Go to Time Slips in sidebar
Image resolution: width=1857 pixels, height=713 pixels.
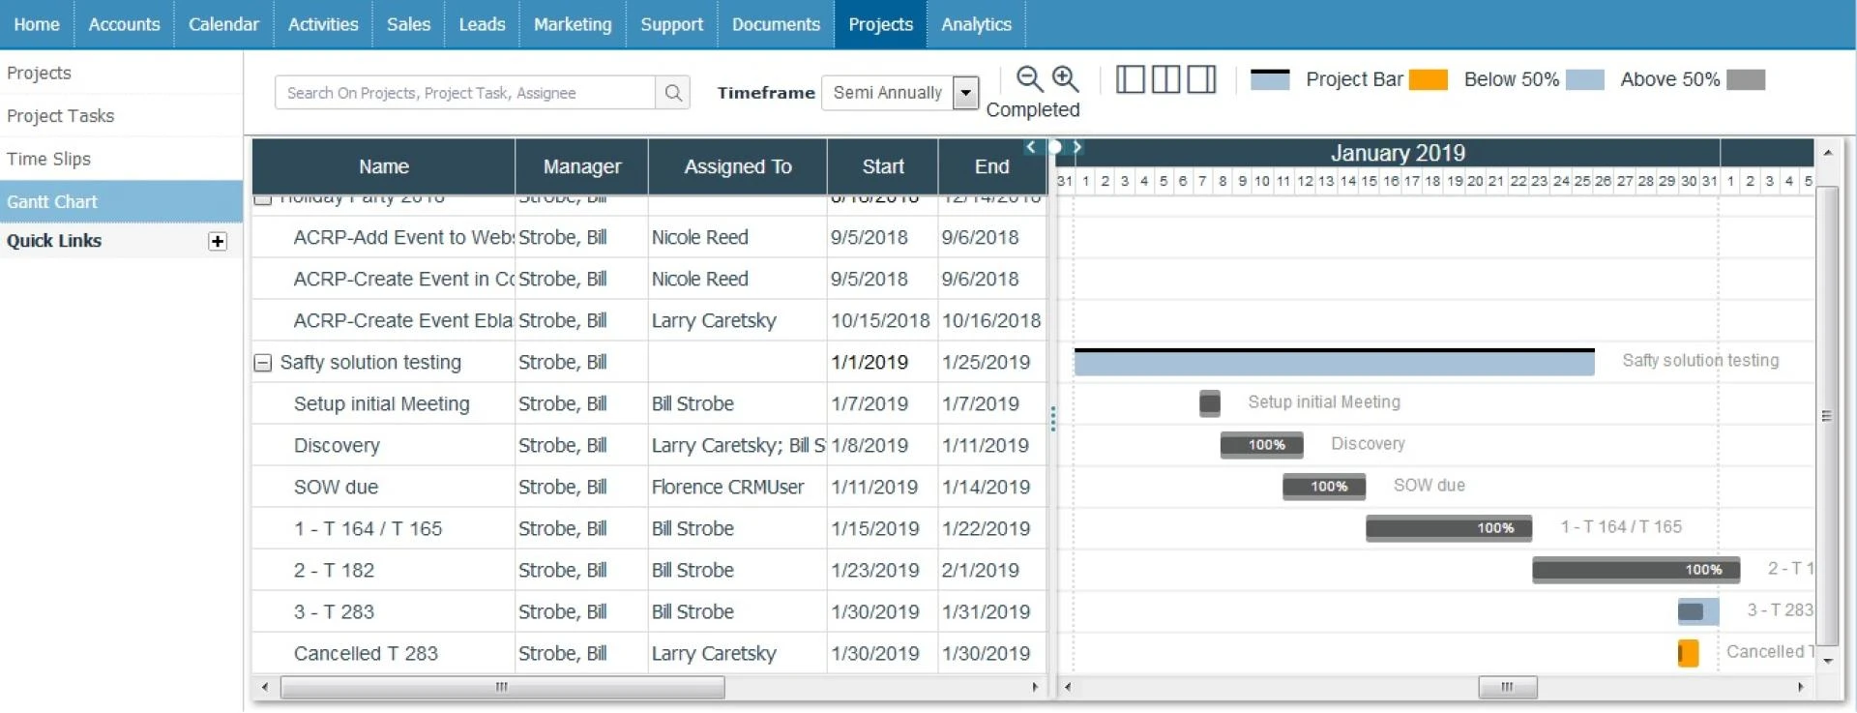(x=49, y=159)
